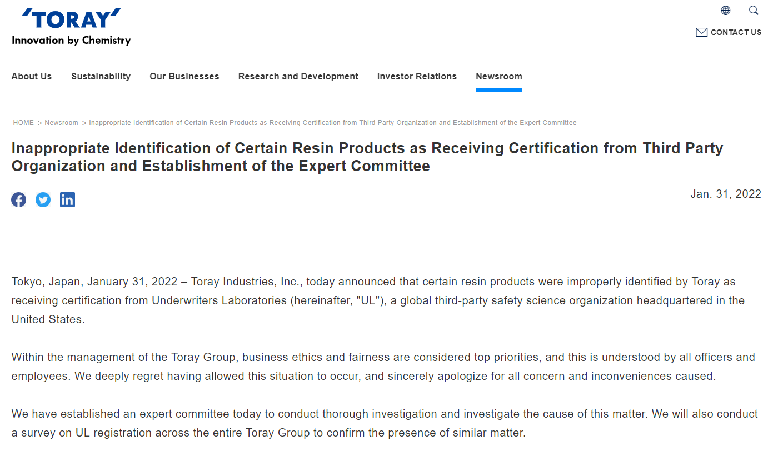This screenshot has width=773, height=451.
Task: Click the Innovation by Chemistry tagline
Action: pos(71,41)
